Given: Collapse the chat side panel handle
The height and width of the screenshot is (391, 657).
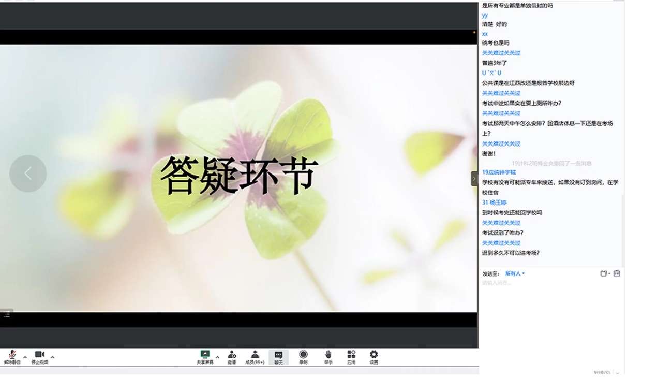Looking at the screenshot, I should 474,178.
